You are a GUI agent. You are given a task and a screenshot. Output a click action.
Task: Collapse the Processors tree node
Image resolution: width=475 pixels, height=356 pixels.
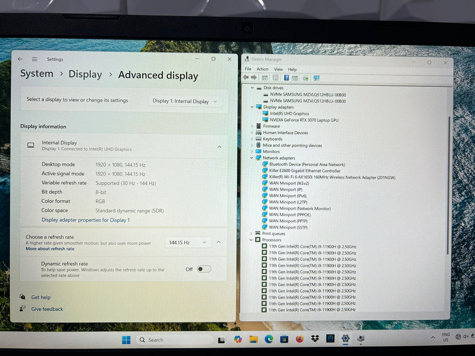tap(251, 240)
